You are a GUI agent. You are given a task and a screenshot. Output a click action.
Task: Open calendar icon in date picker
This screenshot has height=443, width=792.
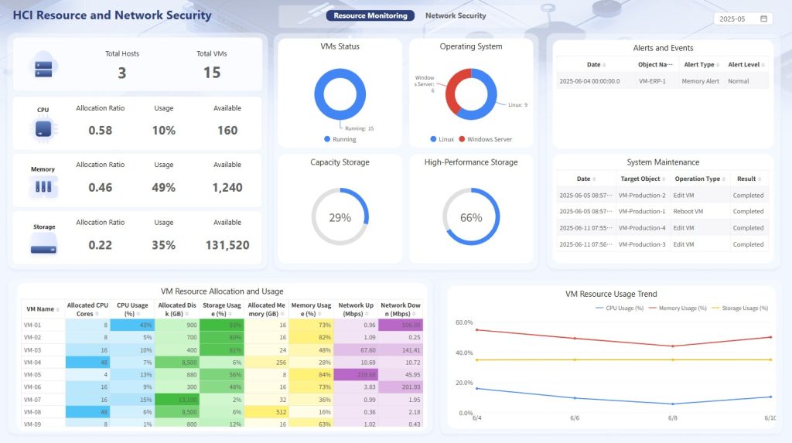point(764,19)
